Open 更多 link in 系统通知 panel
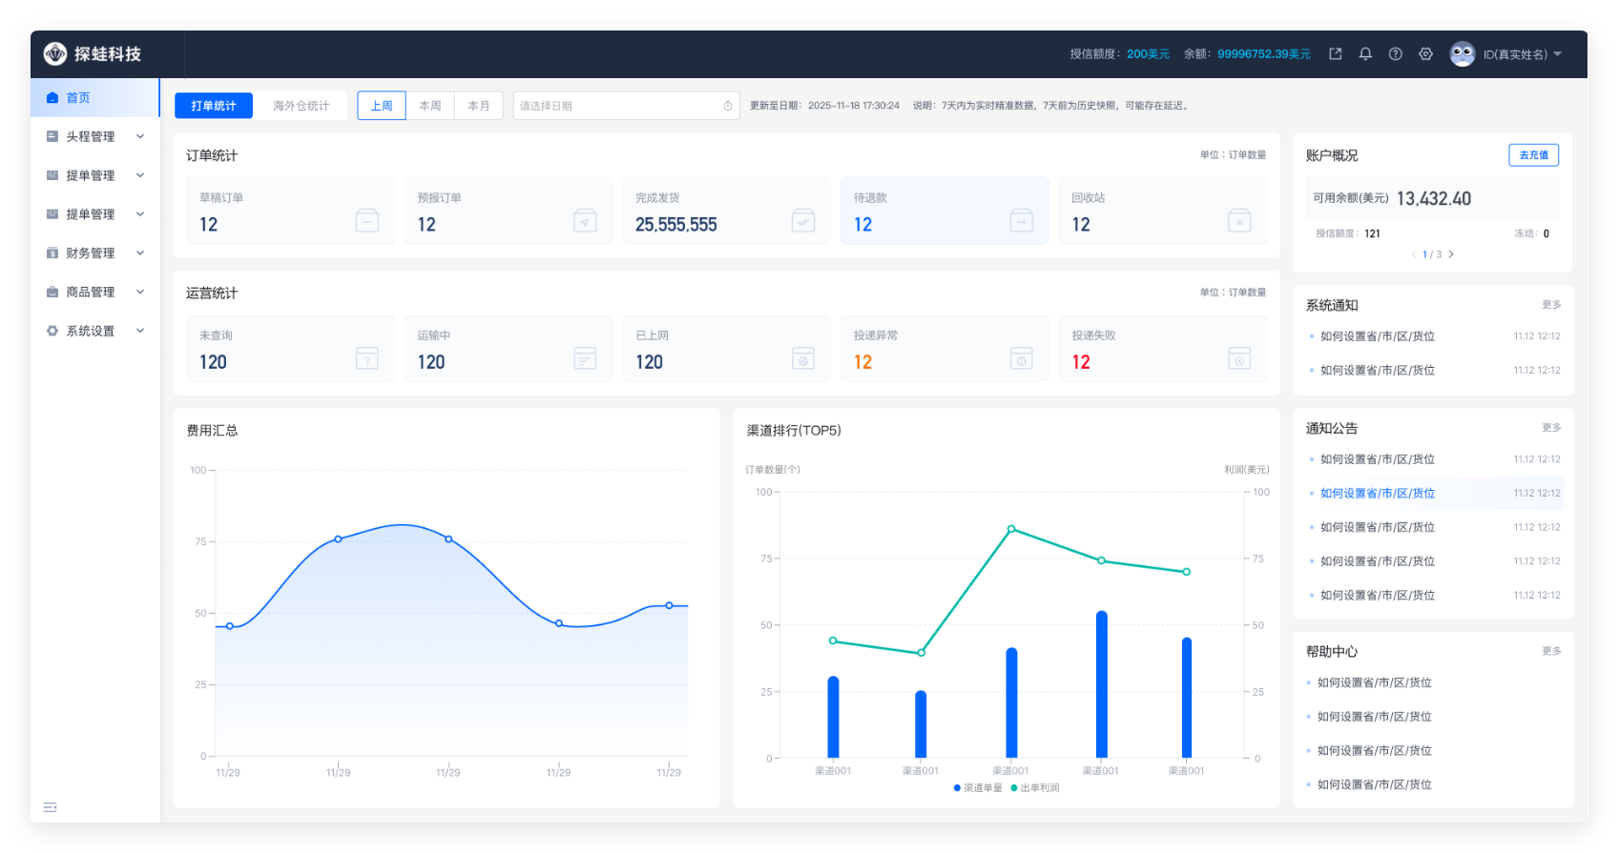 1551,305
